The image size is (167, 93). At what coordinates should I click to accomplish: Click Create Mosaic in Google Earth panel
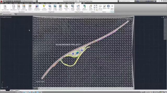(x=60, y=7)
